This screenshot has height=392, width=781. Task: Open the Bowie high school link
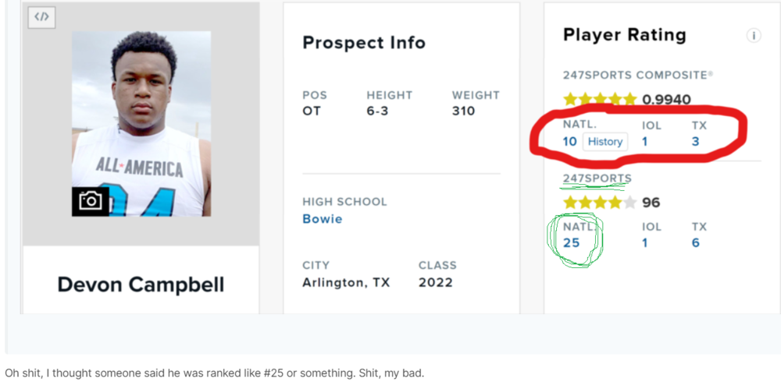coord(322,219)
